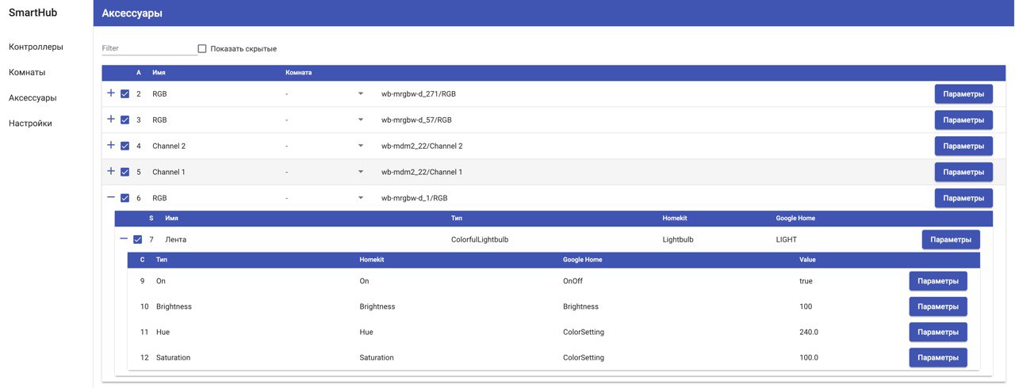The width and height of the screenshot is (1015, 388).
Task: Toggle checkbox for accessory 2 RGB
Action: click(124, 94)
